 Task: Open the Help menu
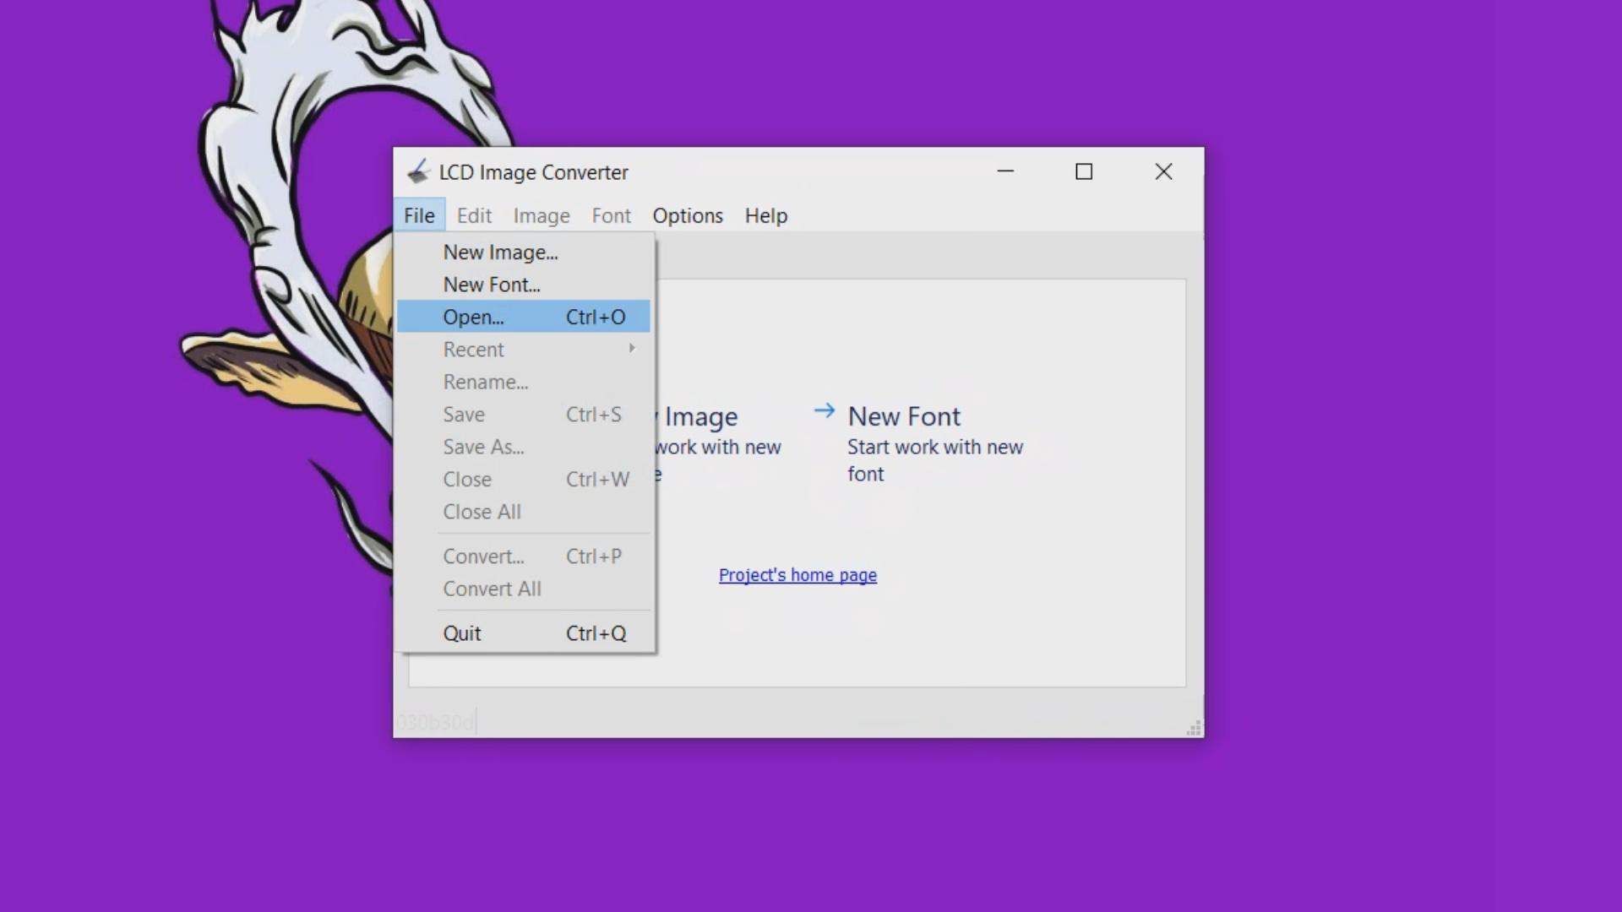point(766,215)
